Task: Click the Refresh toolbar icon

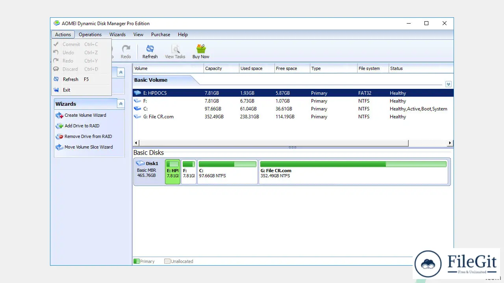Action: click(150, 49)
